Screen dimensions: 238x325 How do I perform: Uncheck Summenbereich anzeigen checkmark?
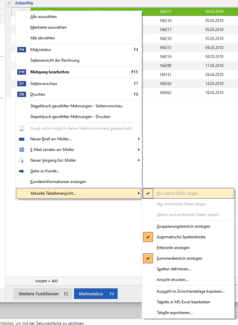[x=148, y=258]
